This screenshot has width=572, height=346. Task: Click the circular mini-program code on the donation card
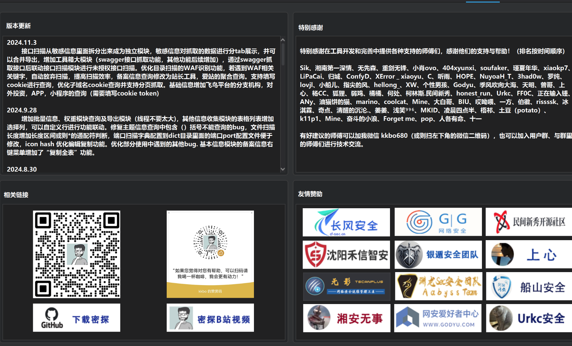tap(210, 242)
